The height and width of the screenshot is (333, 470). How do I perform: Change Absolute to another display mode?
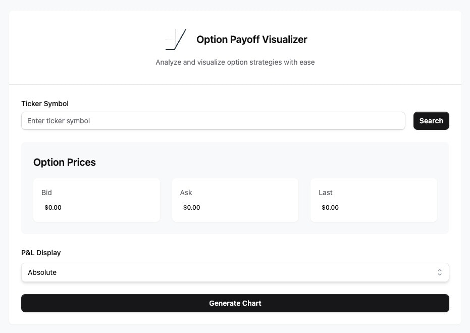pyautogui.click(x=235, y=272)
